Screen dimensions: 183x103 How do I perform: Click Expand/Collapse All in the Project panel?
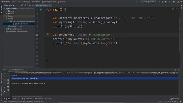[25, 5]
